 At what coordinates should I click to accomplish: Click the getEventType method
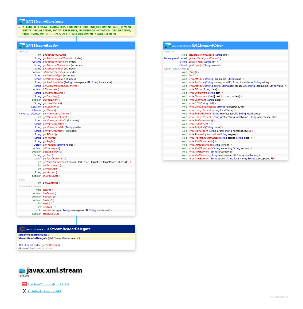click(x=50, y=183)
